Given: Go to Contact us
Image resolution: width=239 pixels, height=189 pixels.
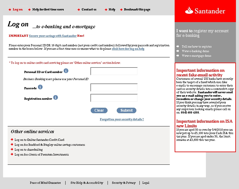Looking at the screenshot, I should (x=89, y=10).
